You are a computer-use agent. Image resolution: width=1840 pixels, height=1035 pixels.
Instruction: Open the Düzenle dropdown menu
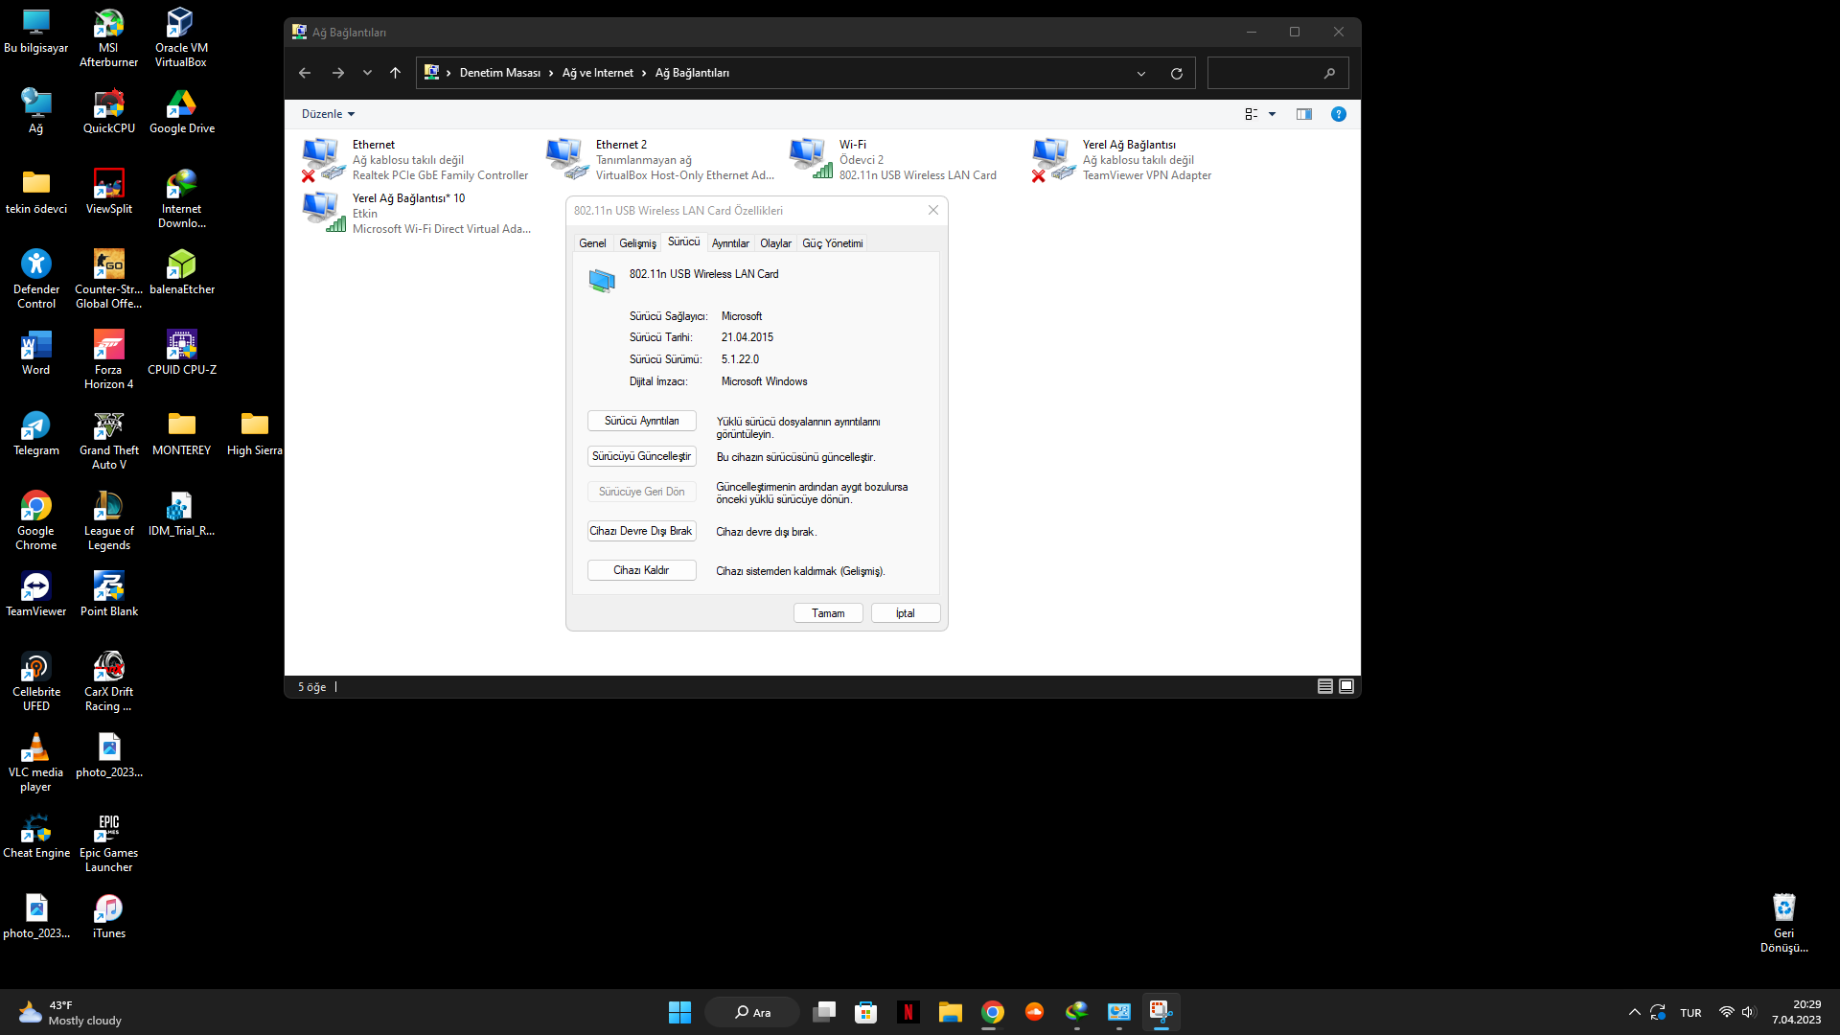pyautogui.click(x=328, y=114)
